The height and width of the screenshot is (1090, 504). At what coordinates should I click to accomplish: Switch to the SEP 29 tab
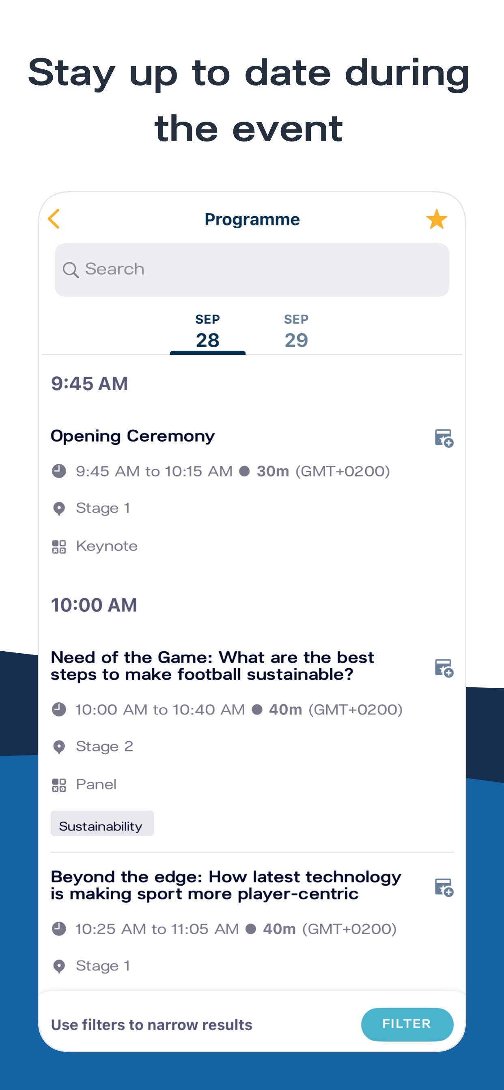296,331
